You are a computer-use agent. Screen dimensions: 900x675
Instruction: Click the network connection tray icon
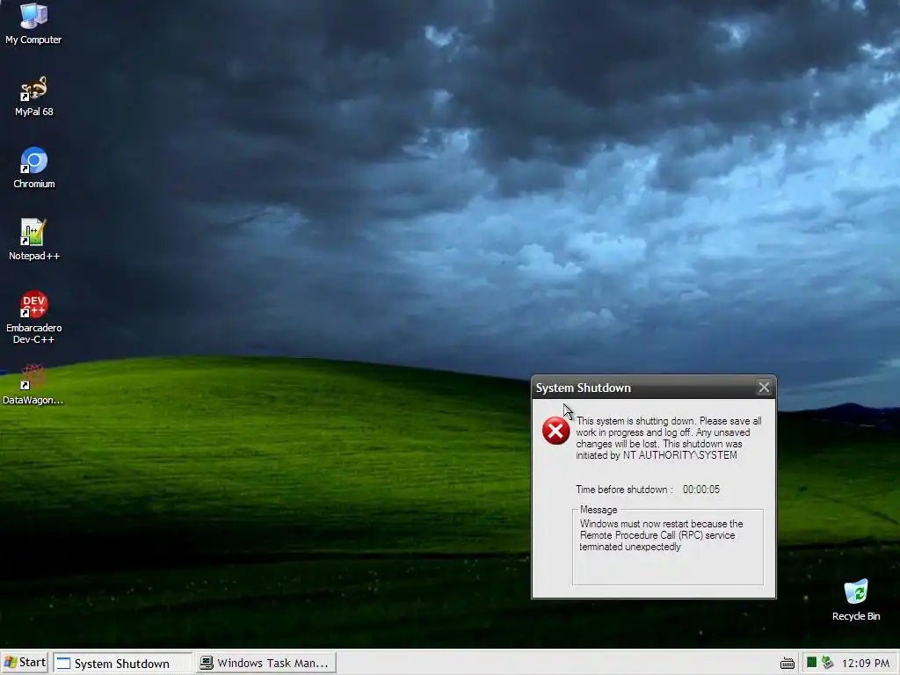[x=827, y=663]
